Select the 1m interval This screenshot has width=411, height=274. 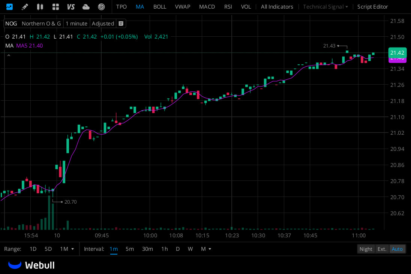click(114, 249)
